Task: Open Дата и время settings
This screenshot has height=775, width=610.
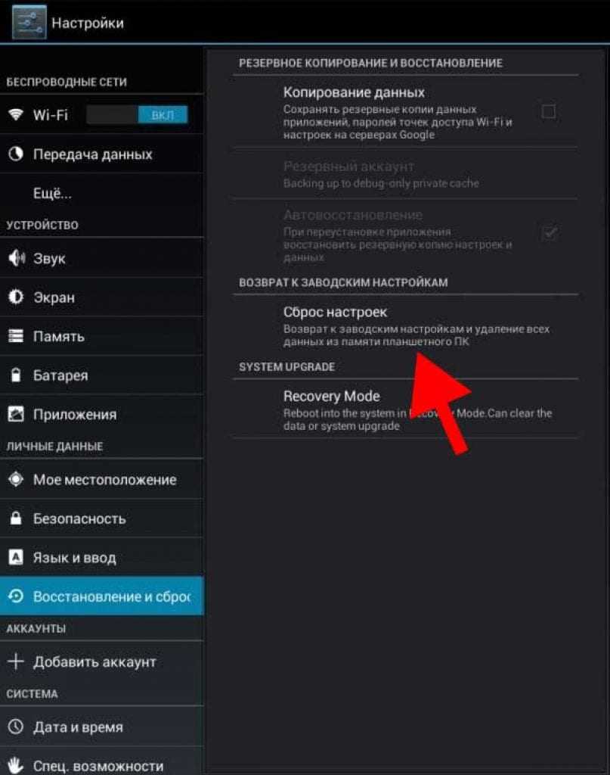Action: point(101,727)
